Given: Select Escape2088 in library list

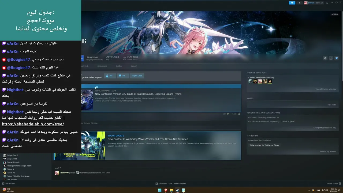Looking at the screenshot, I should 12,159.
